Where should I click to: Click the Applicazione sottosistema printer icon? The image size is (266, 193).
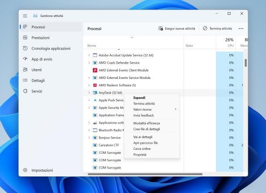click(x=95, y=123)
